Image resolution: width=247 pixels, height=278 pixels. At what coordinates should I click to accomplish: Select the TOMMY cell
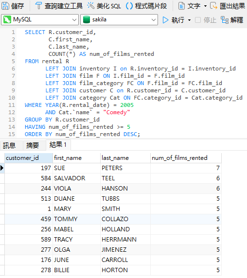click(x=77, y=219)
